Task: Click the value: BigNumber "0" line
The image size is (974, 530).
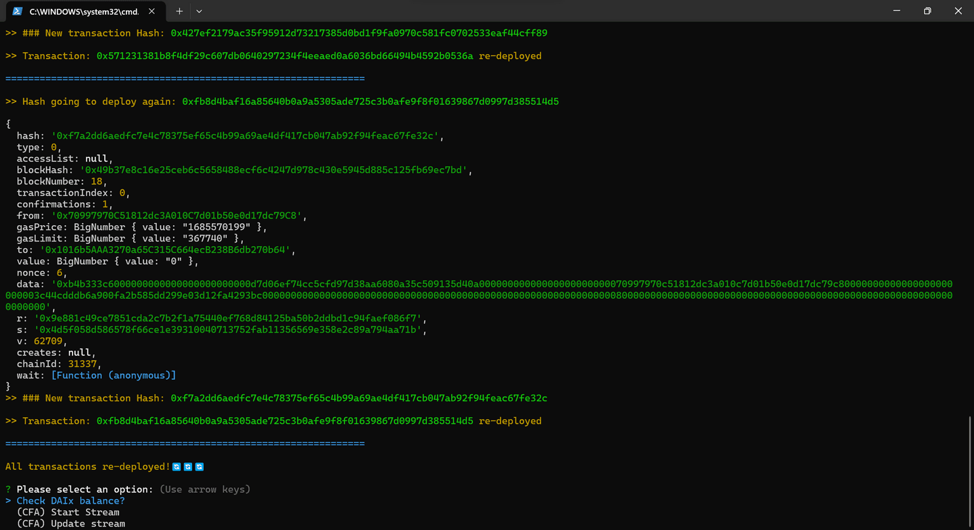Action: tap(108, 262)
